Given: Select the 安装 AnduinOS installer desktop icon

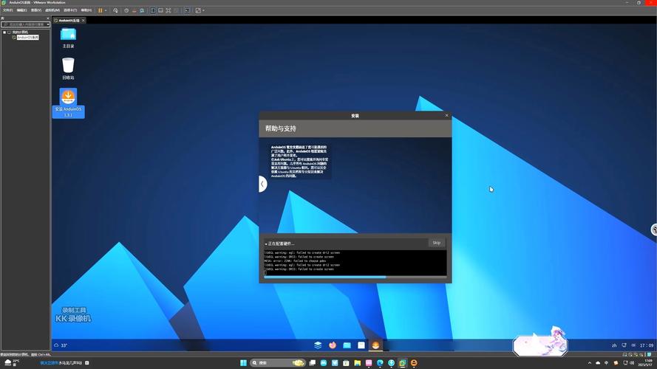Looking at the screenshot, I should [68, 103].
